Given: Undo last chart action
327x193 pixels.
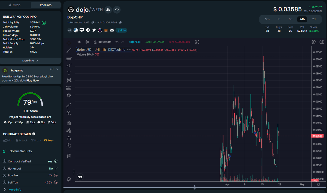Looking at the screenshot, I should (x=117, y=42).
